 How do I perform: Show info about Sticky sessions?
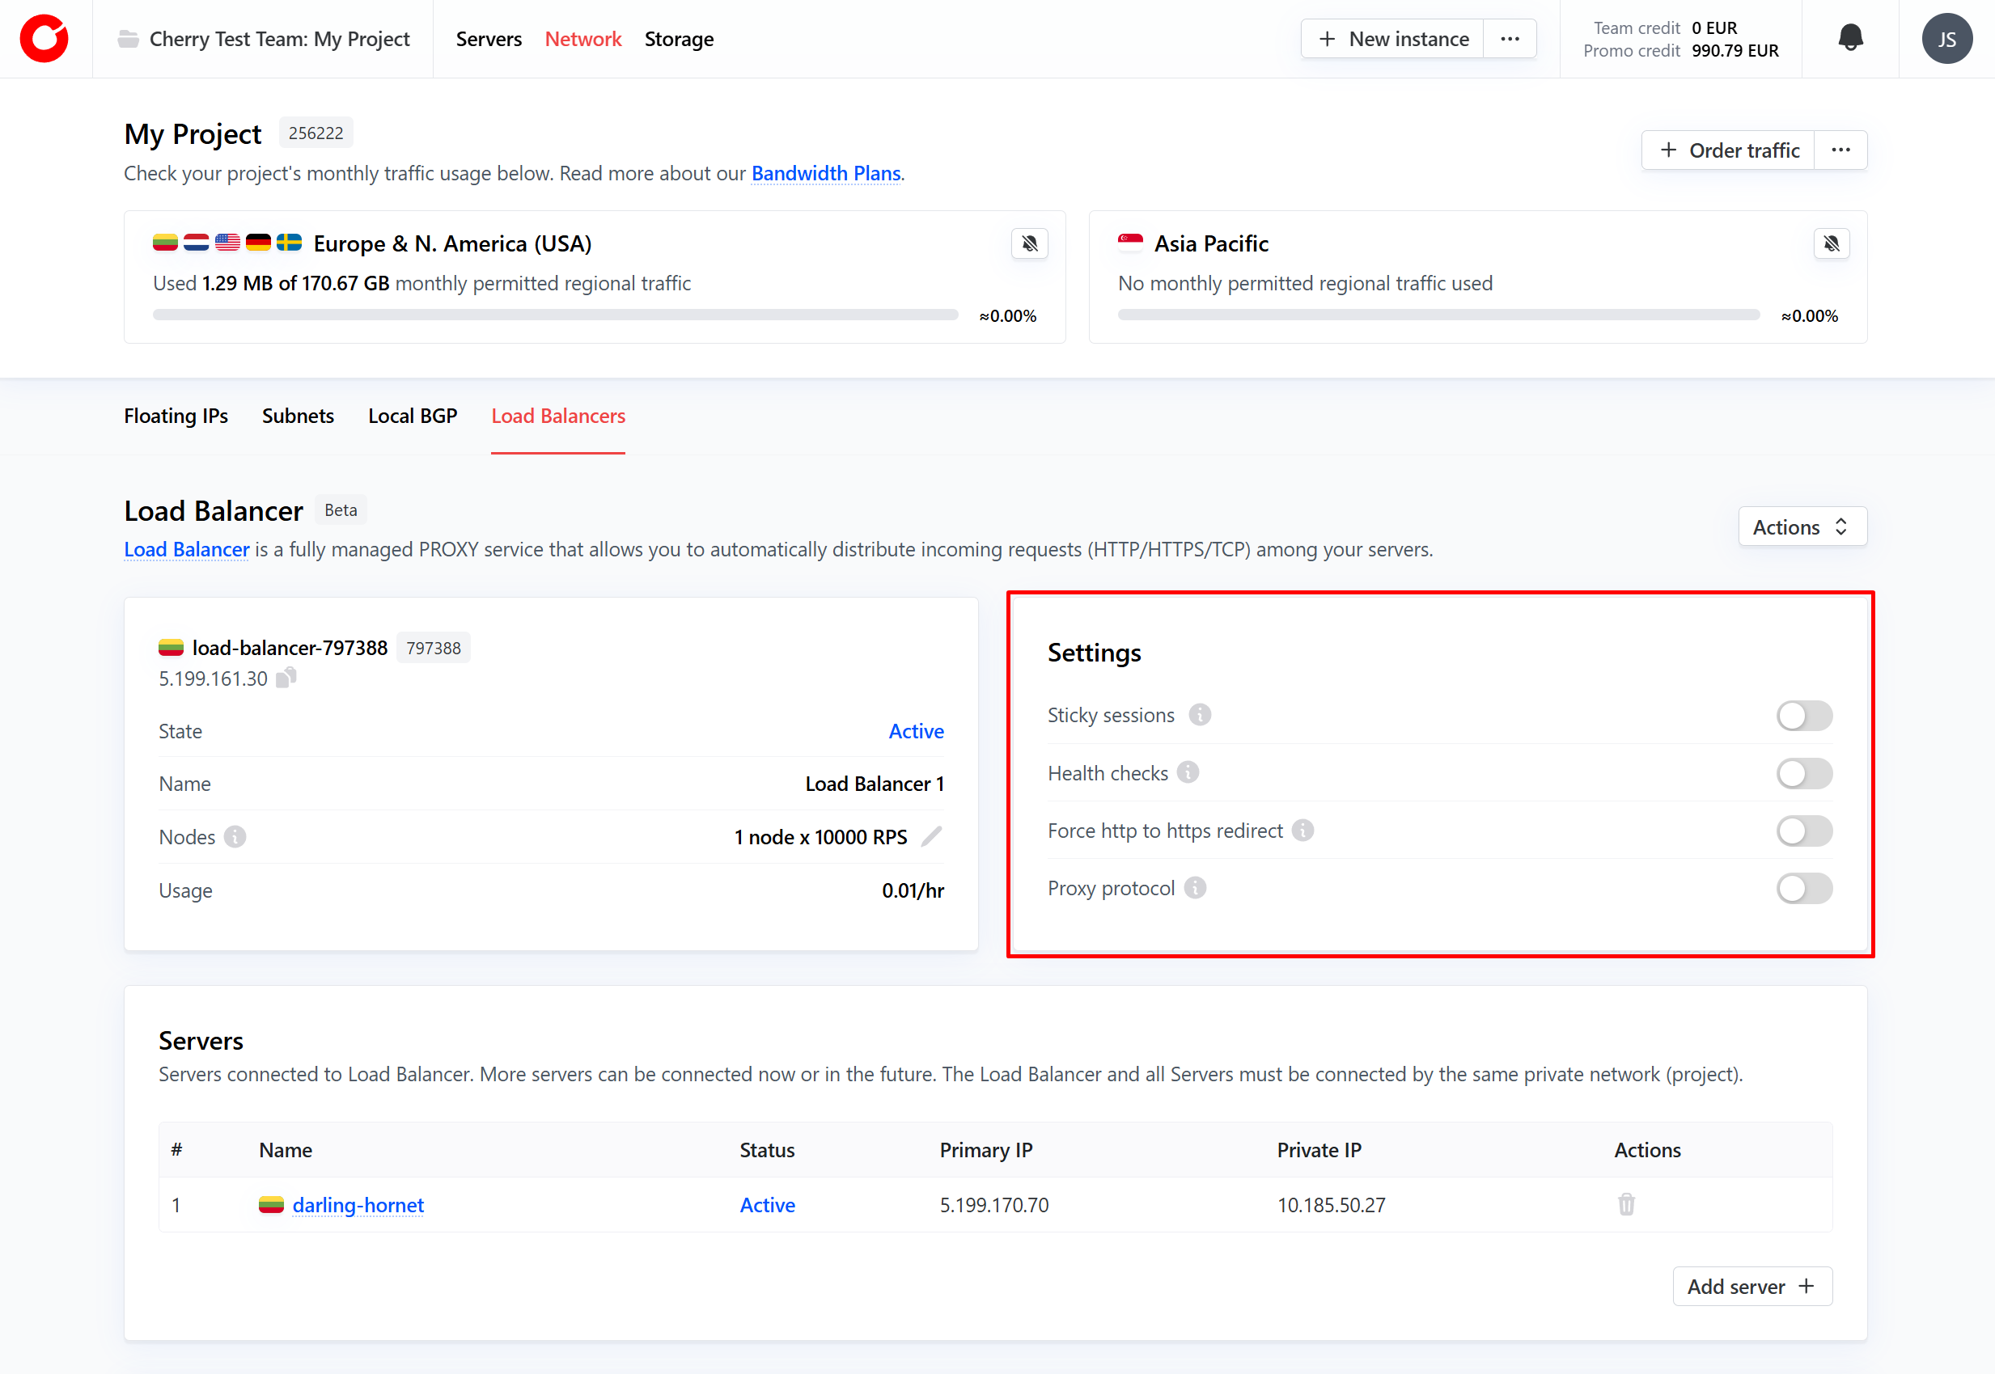point(1200,715)
